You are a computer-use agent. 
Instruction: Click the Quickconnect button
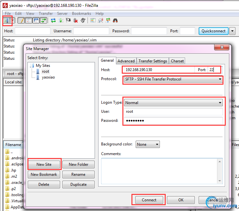point(213,31)
